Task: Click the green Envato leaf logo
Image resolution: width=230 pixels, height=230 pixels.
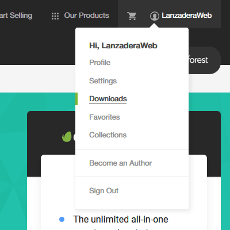Action: (x=67, y=137)
